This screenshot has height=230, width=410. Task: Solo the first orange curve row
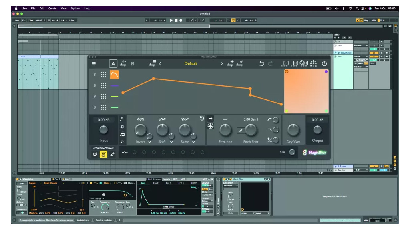point(94,75)
